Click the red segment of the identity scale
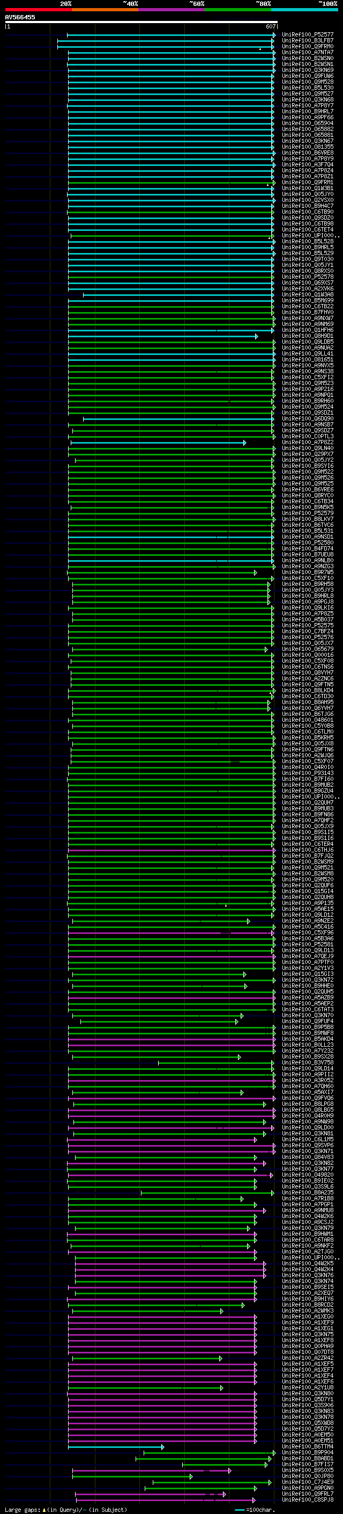Screen dimensions: 343x1514 click(x=38, y=10)
